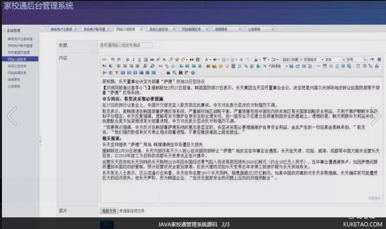
Task: Select 网站介绍发布 in the sidebar
Action: click(20, 59)
